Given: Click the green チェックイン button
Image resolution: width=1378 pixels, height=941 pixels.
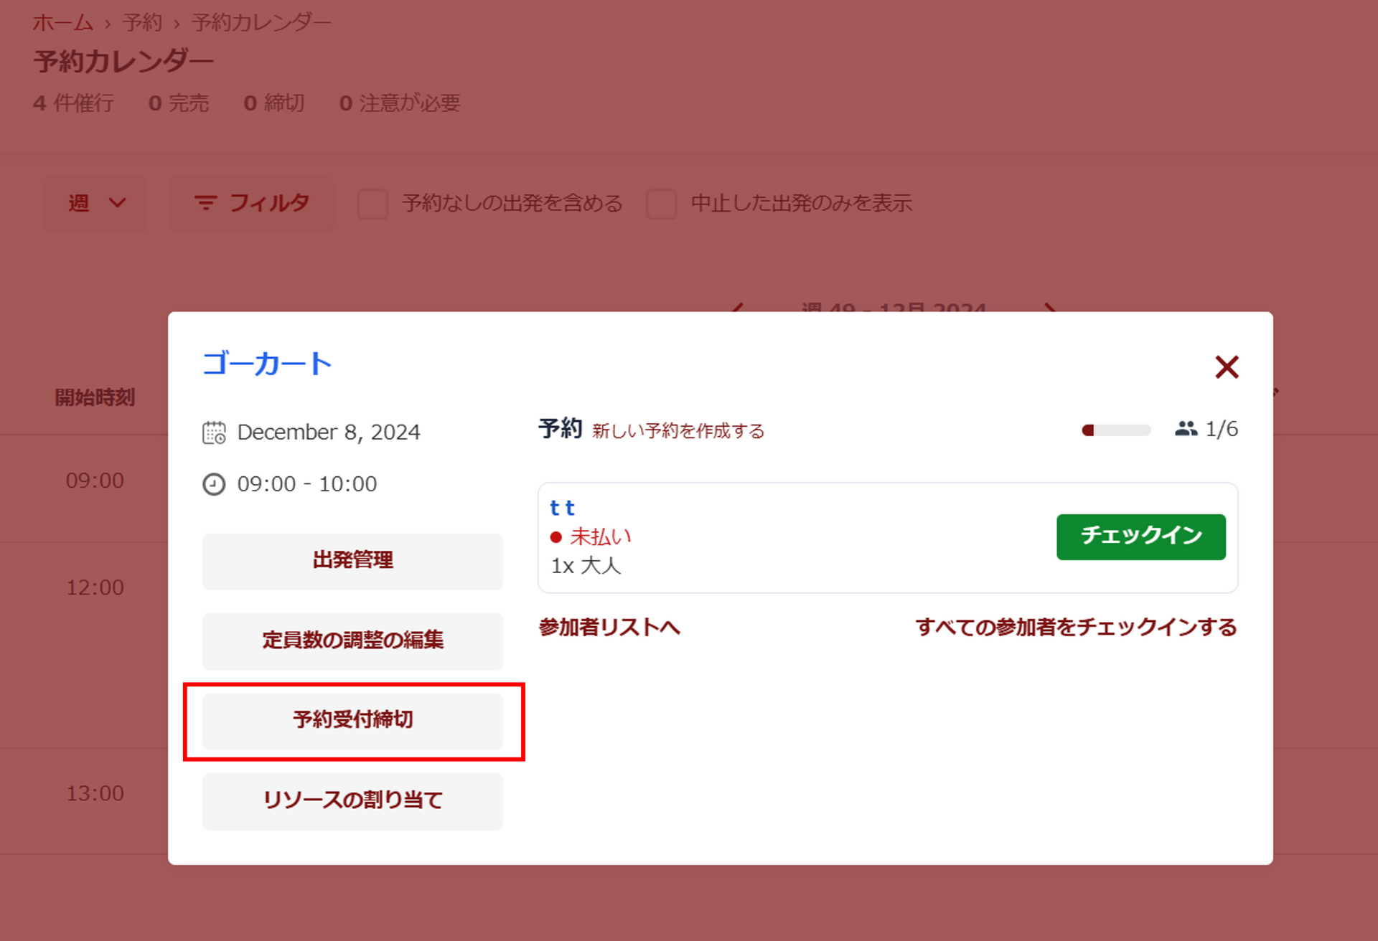Looking at the screenshot, I should [x=1140, y=536].
